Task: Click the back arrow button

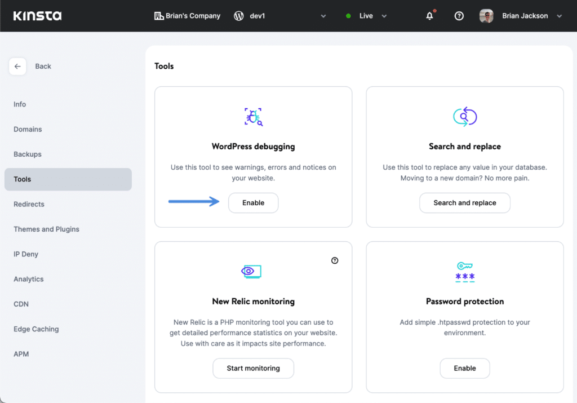Action: coord(17,67)
